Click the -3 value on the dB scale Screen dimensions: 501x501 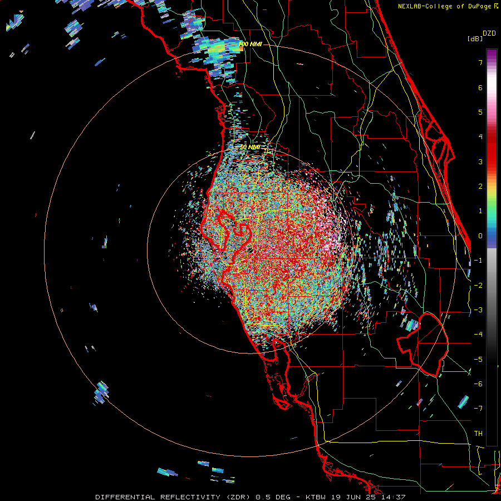[x=478, y=310]
